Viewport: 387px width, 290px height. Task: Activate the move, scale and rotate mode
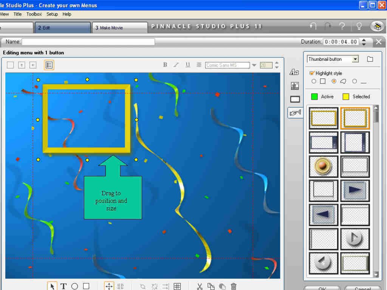pos(109,286)
